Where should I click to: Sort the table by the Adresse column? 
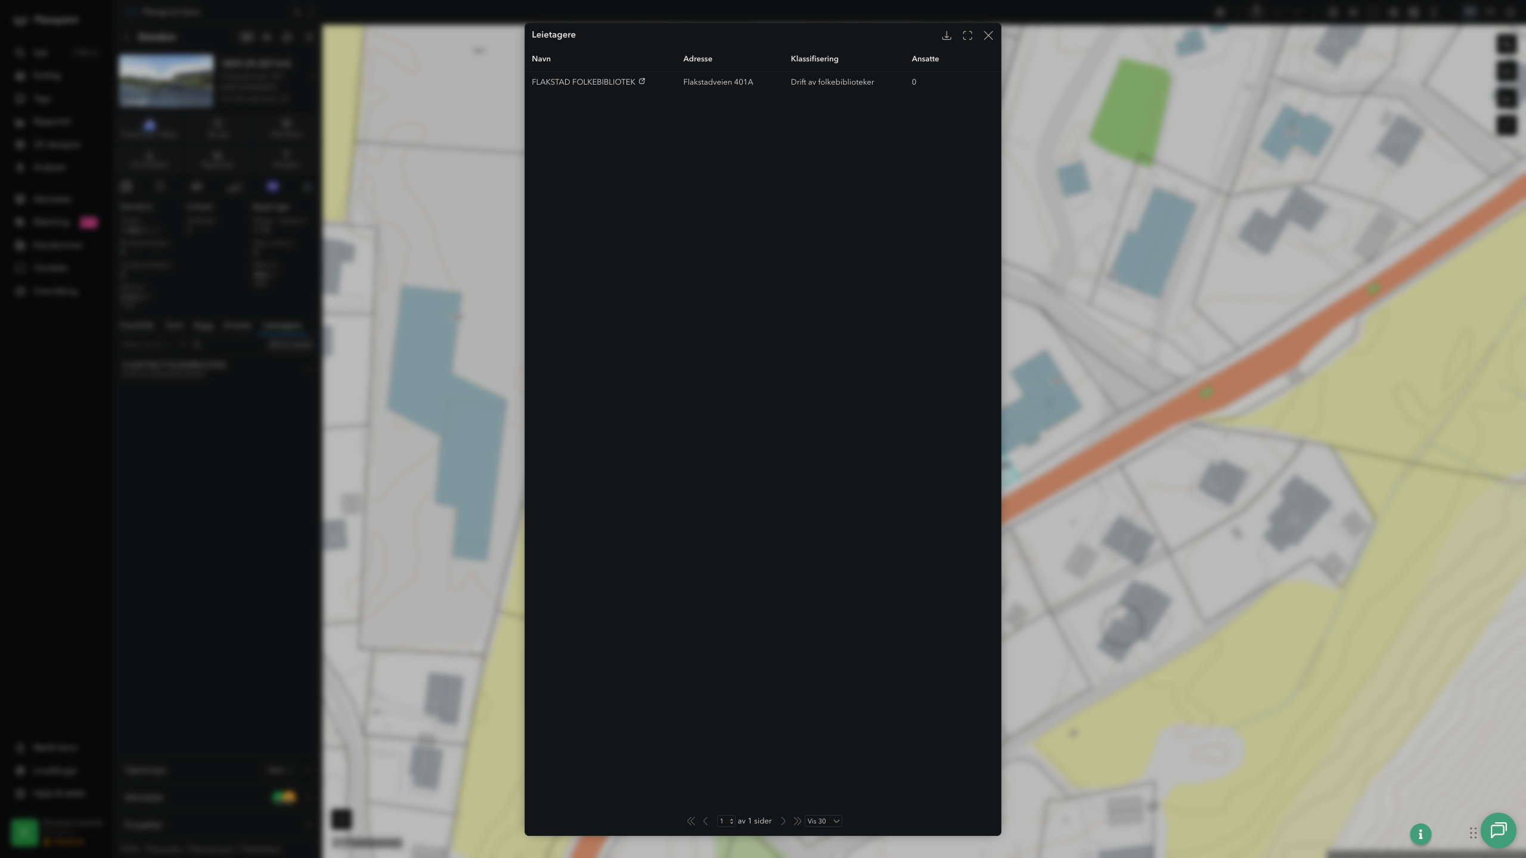point(697,58)
